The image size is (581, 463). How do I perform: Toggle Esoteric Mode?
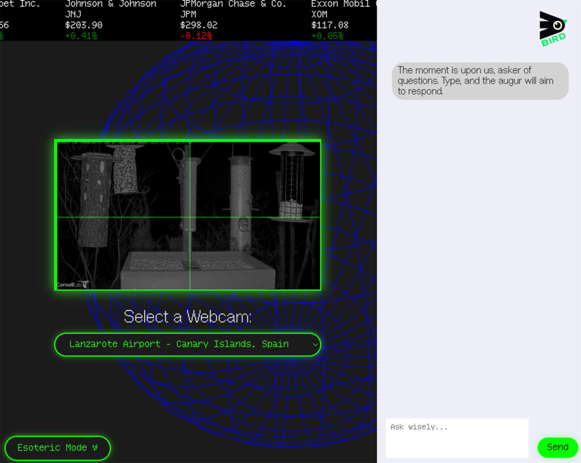coord(57,448)
